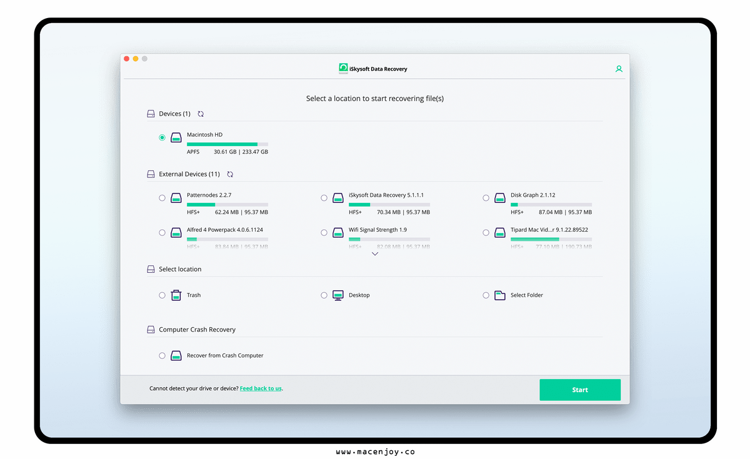Image resolution: width=750 pixels, height=459 pixels.
Task: Choose the Trash location radio button
Action: click(x=162, y=295)
